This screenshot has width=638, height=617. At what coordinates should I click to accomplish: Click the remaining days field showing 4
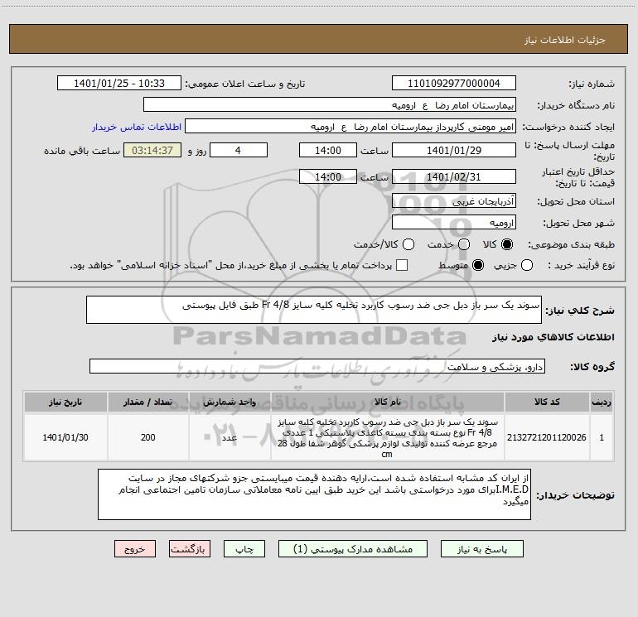pos(238,150)
